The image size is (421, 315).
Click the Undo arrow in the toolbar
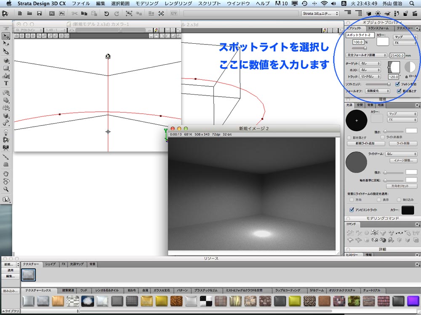(x=107, y=13)
